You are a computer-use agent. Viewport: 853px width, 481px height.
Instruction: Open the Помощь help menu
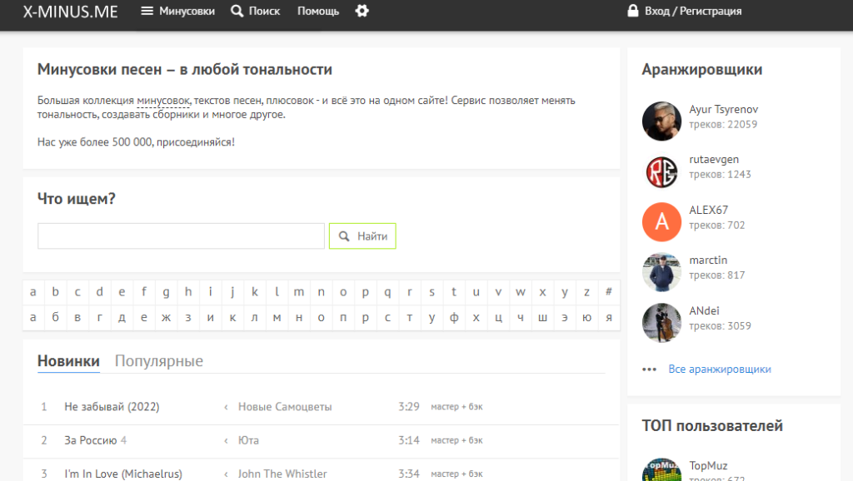tap(318, 12)
